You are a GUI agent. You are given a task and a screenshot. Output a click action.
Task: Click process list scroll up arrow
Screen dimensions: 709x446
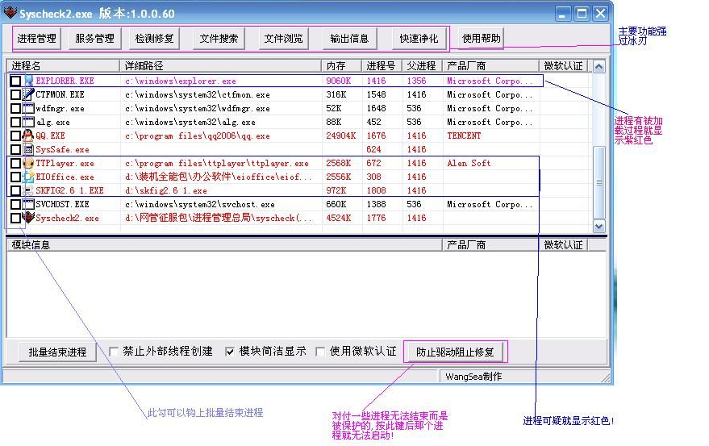click(x=599, y=67)
